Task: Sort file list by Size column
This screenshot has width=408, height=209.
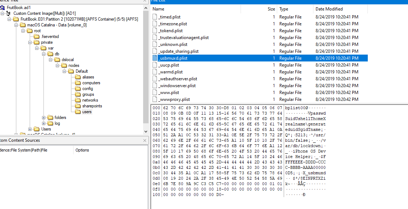Action: 259,9
